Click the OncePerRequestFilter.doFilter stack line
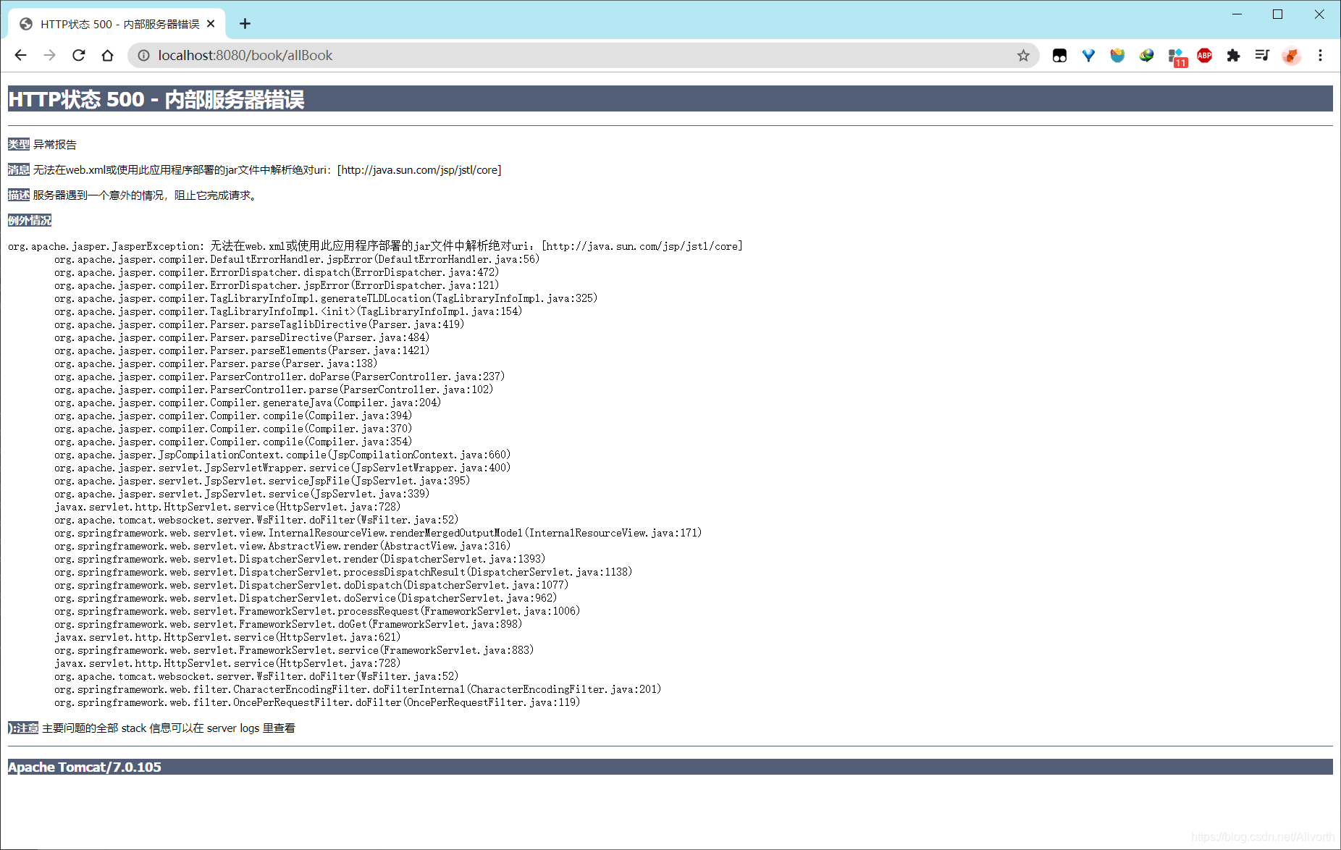Image resolution: width=1341 pixels, height=850 pixels. click(x=317, y=702)
